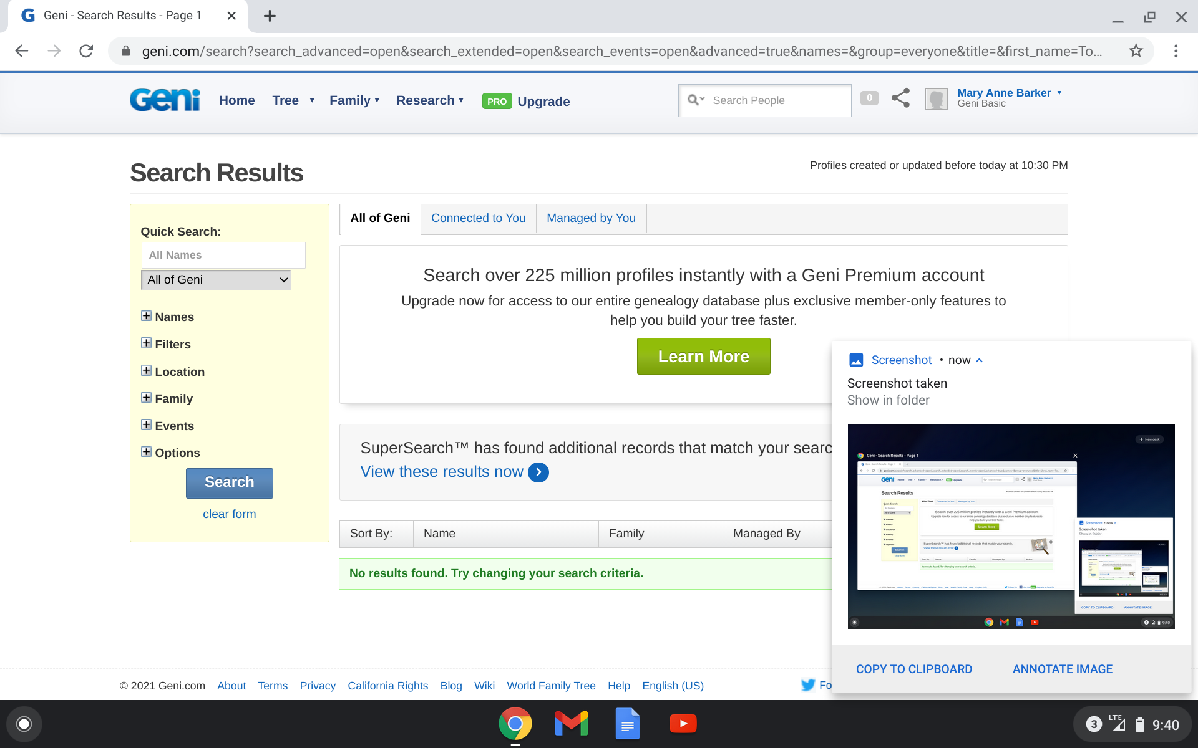Click the notifications counter badge
Screen dimensions: 1198x748
click(x=869, y=98)
